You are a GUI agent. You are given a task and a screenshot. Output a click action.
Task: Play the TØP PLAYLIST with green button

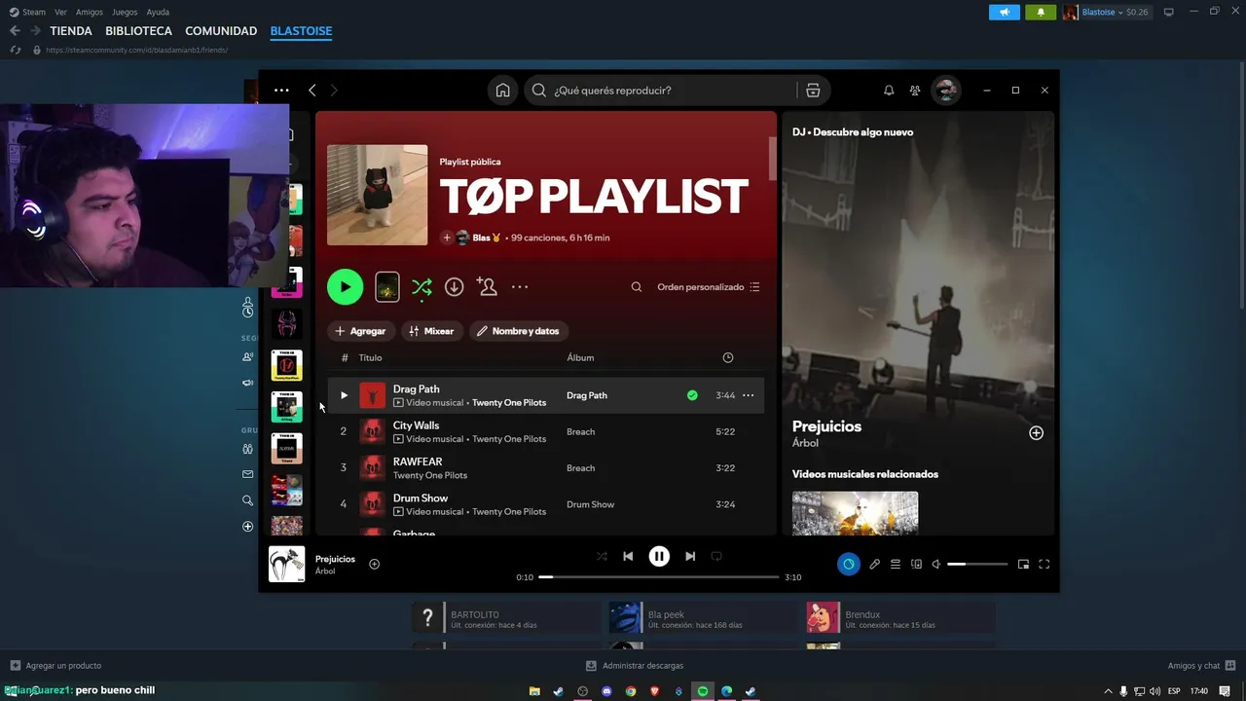(x=345, y=287)
